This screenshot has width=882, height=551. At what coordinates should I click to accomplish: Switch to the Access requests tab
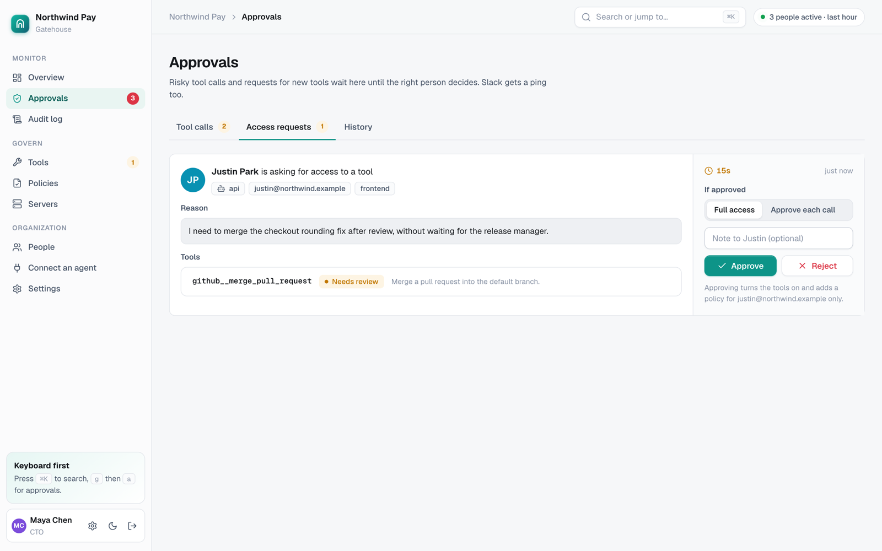coord(287,127)
